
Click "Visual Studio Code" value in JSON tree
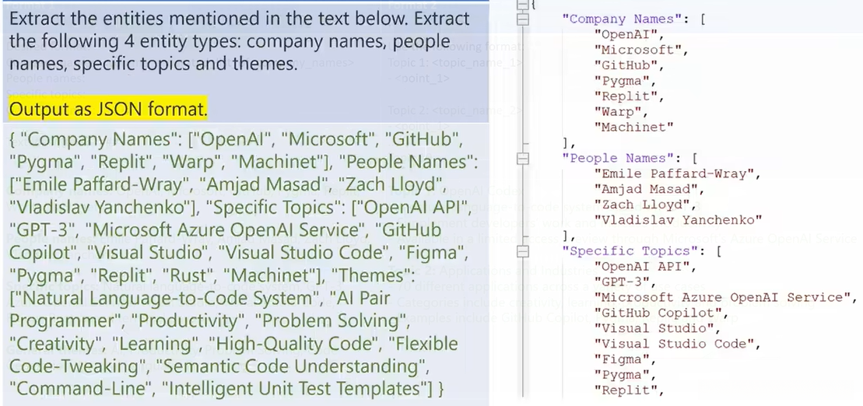(674, 344)
